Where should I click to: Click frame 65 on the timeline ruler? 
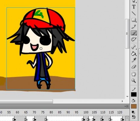pos(26,112)
